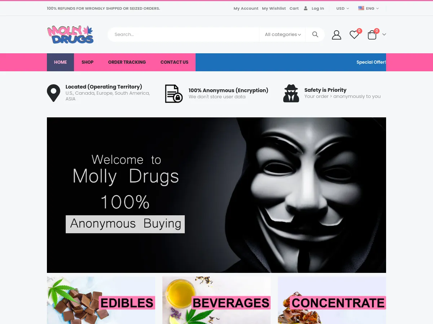
Task: Click the US flag language icon
Action: (361, 8)
